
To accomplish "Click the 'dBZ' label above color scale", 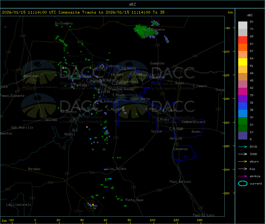I will click(250, 15).
